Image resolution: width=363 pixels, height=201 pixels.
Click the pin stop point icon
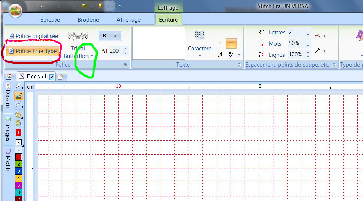[x=318, y=50]
